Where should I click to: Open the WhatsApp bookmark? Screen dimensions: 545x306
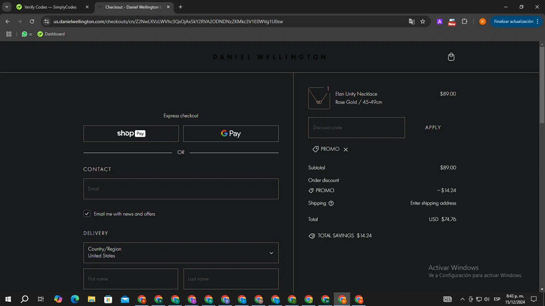pyautogui.click(x=27, y=34)
